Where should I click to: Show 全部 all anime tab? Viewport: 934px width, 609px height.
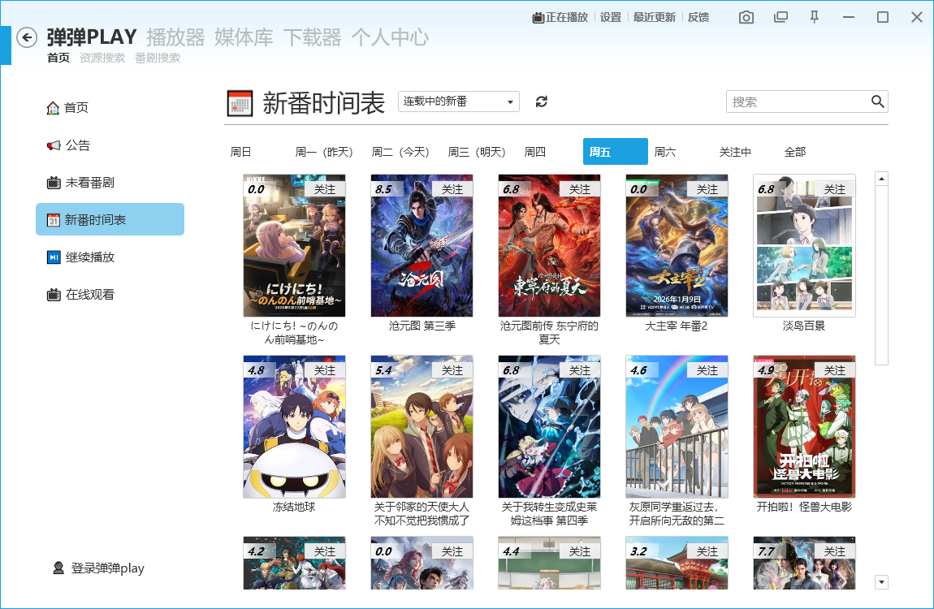tap(795, 152)
